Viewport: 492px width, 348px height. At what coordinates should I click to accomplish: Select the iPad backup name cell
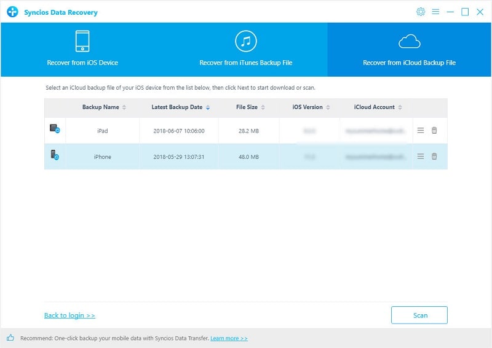tap(103, 131)
